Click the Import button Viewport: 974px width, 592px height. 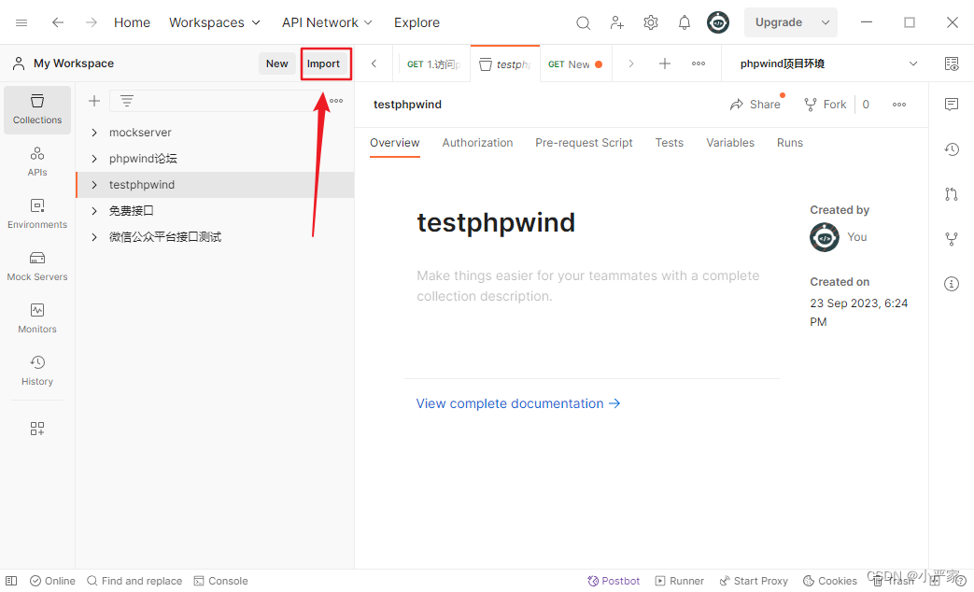pyautogui.click(x=324, y=63)
